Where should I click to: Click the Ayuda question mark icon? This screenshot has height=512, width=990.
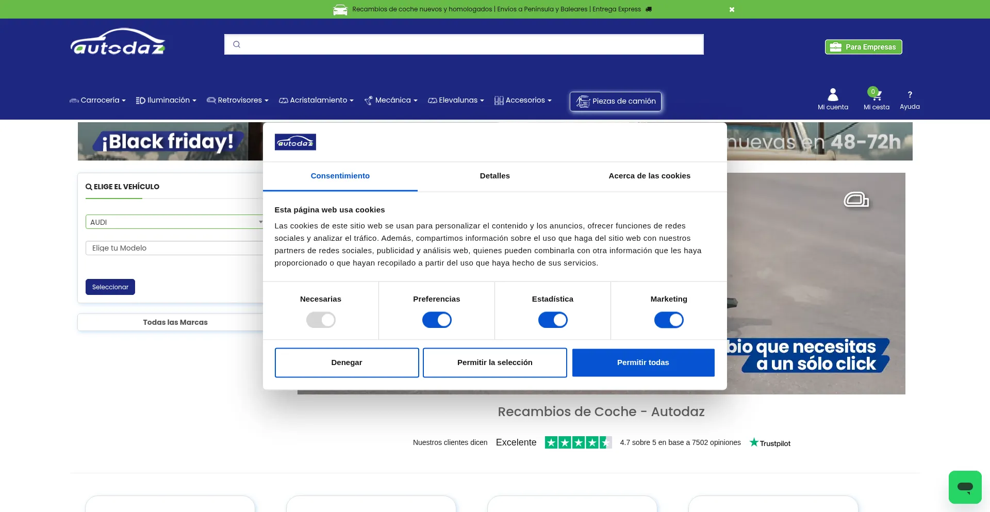[910, 95]
